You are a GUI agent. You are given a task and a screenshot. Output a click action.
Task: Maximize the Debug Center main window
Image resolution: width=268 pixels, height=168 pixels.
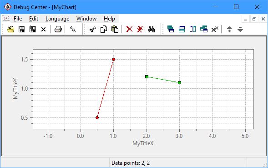coord(236,7)
